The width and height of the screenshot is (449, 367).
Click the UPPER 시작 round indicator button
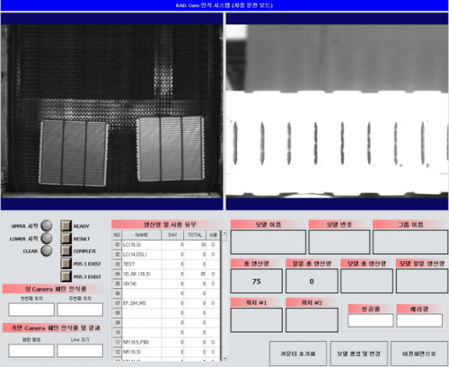[x=47, y=226]
